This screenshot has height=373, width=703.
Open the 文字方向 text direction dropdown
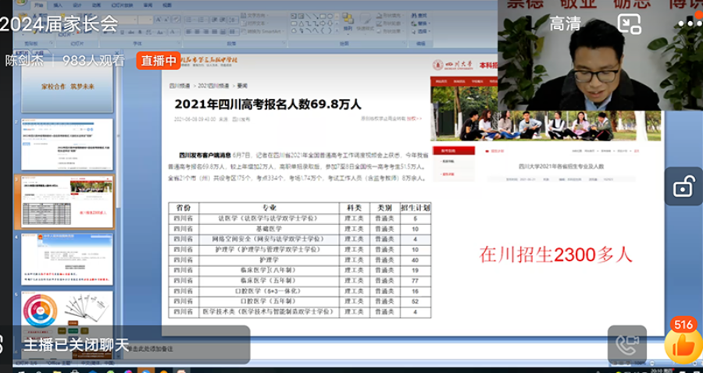(255, 16)
